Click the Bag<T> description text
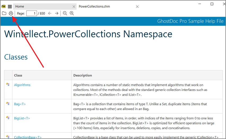This screenshot has height=139, width=226. pos(140,106)
